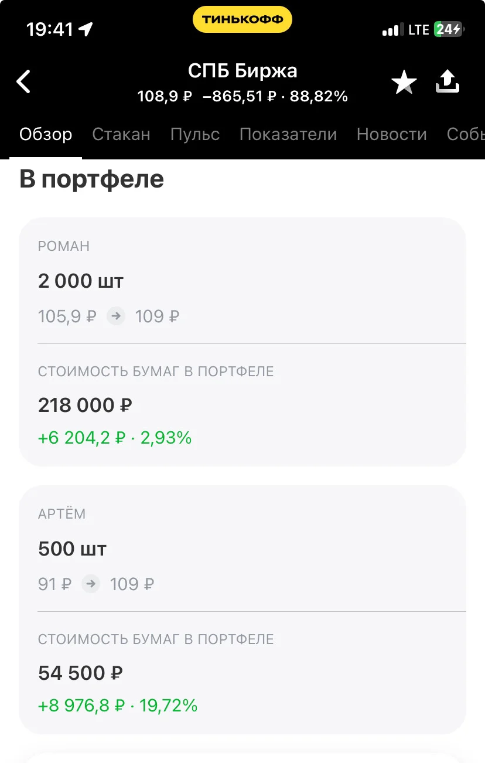Open the Пульс tab
The height and width of the screenshot is (763, 485).
coord(195,134)
